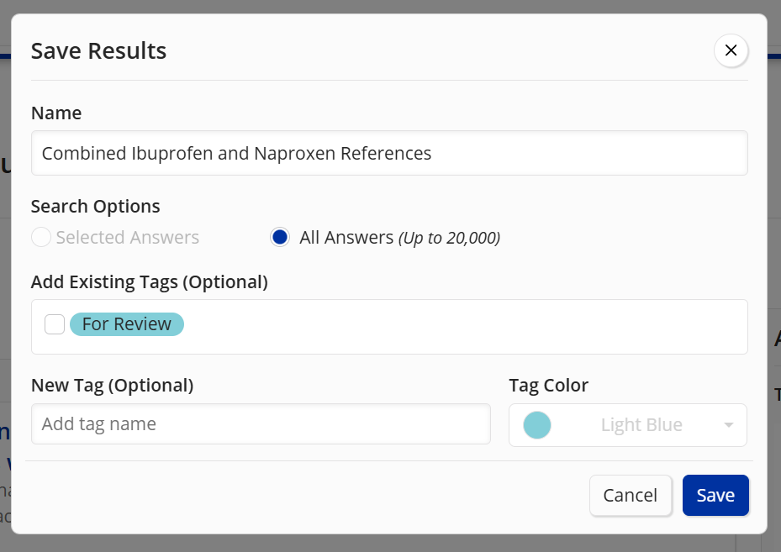Select the All Answers radio option

click(280, 238)
